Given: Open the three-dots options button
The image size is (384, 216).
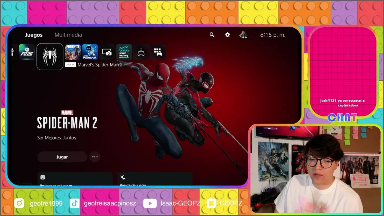Looking at the screenshot, I should coord(95,157).
